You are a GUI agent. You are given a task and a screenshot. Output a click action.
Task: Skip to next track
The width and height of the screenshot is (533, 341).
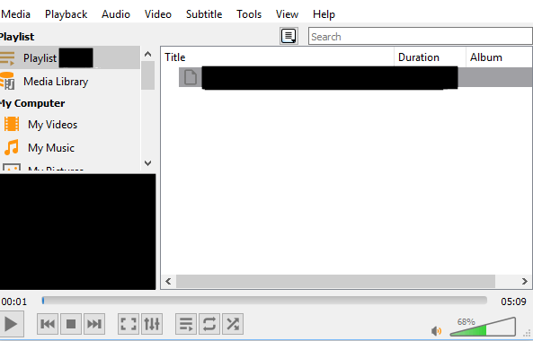pyautogui.click(x=94, y=324)
